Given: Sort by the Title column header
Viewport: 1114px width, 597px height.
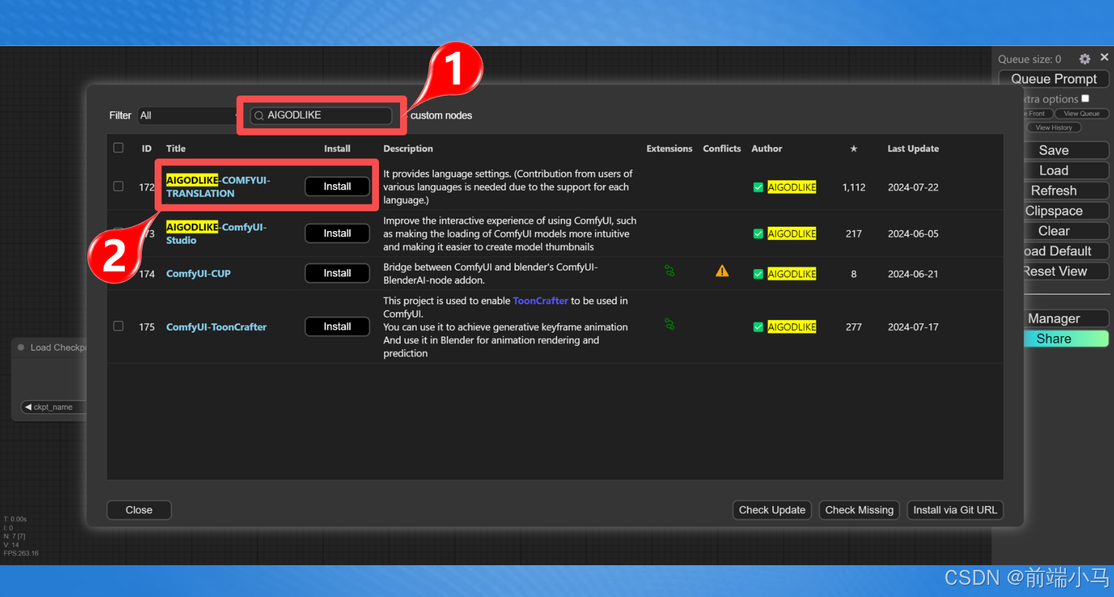Looking at the screenshot, I should click(176, 148).
